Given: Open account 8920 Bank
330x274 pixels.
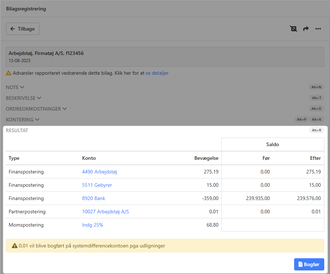Looking at the screenshot, I should (x=94, y=199).
